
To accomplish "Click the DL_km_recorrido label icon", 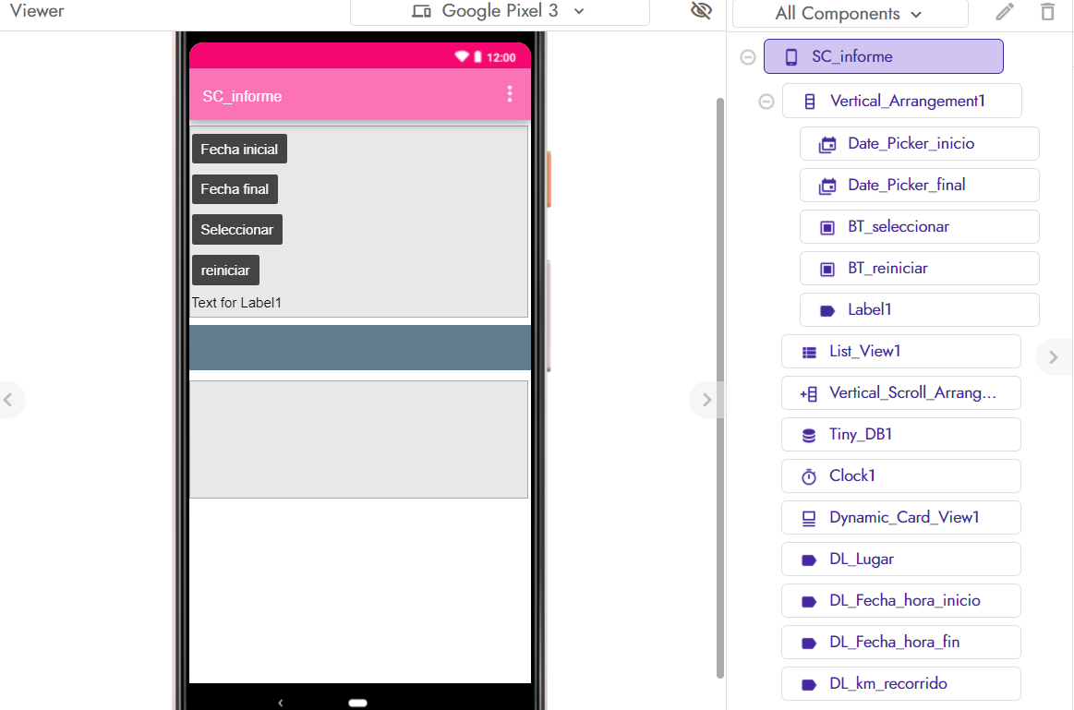I will tap(809, 685).
